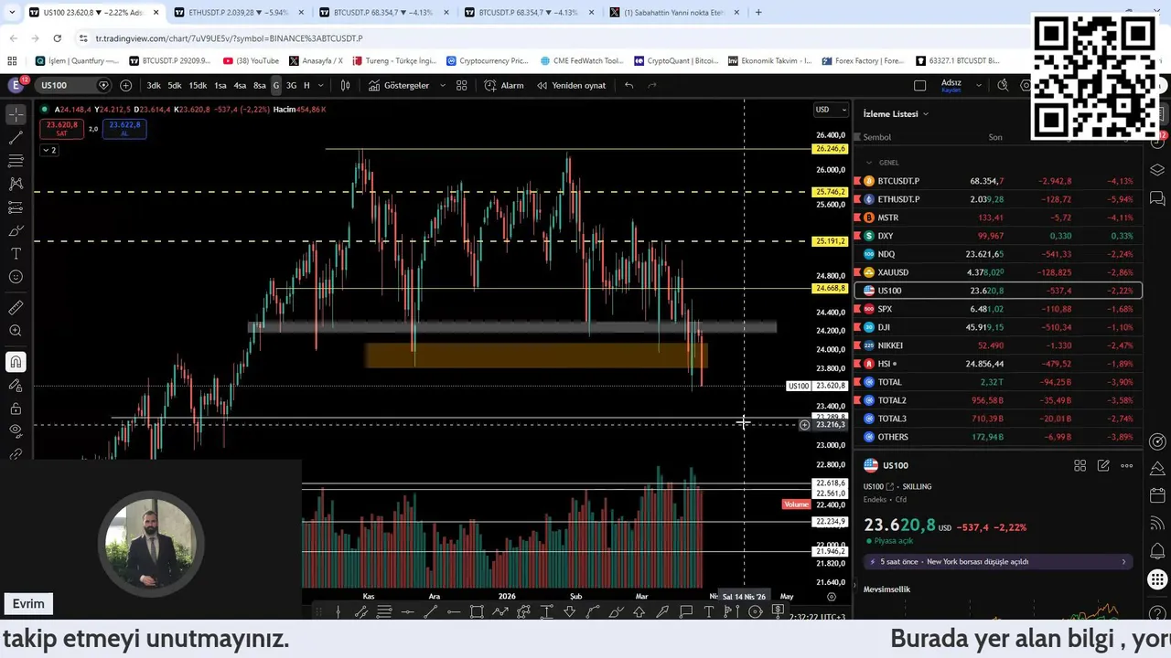The image size is (1171, 658).
Task: Click the undo arrow
Action: coord(628,85)
